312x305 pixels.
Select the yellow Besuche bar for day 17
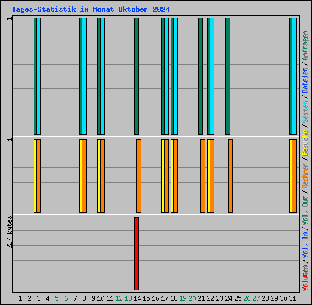[x=163, y=176]
